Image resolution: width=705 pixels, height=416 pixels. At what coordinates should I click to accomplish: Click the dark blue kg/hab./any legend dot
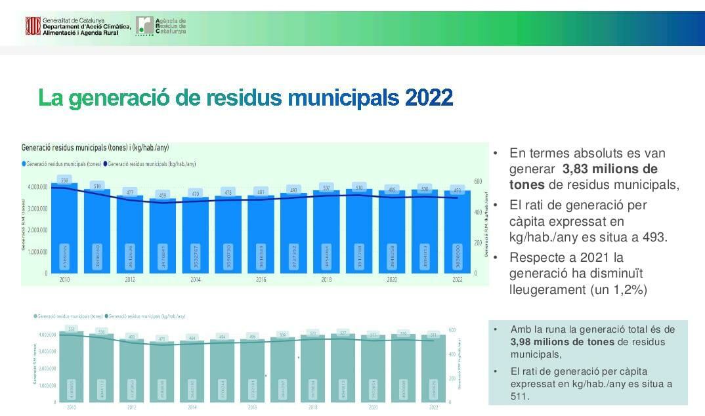[x=105, y=164]
